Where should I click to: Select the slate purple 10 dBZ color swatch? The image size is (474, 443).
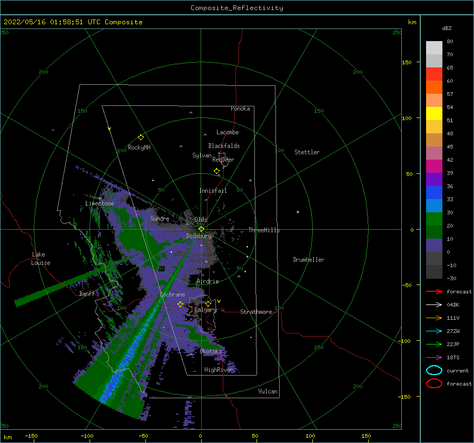(x=434, y=245)
